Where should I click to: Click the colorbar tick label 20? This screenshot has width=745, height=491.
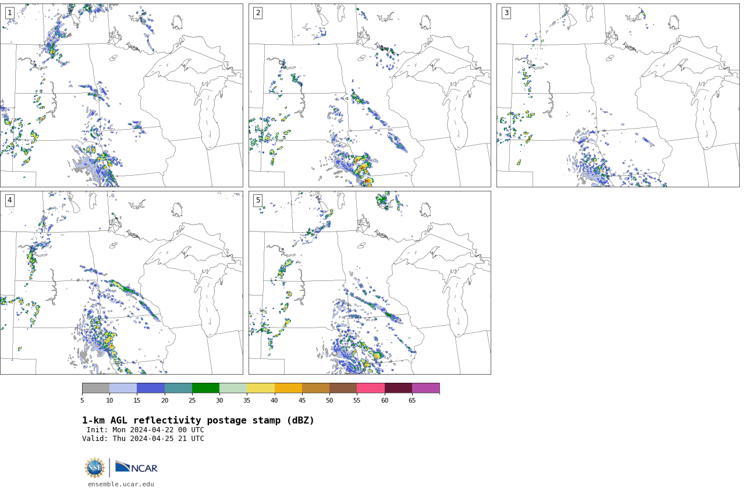click(165, 400)
